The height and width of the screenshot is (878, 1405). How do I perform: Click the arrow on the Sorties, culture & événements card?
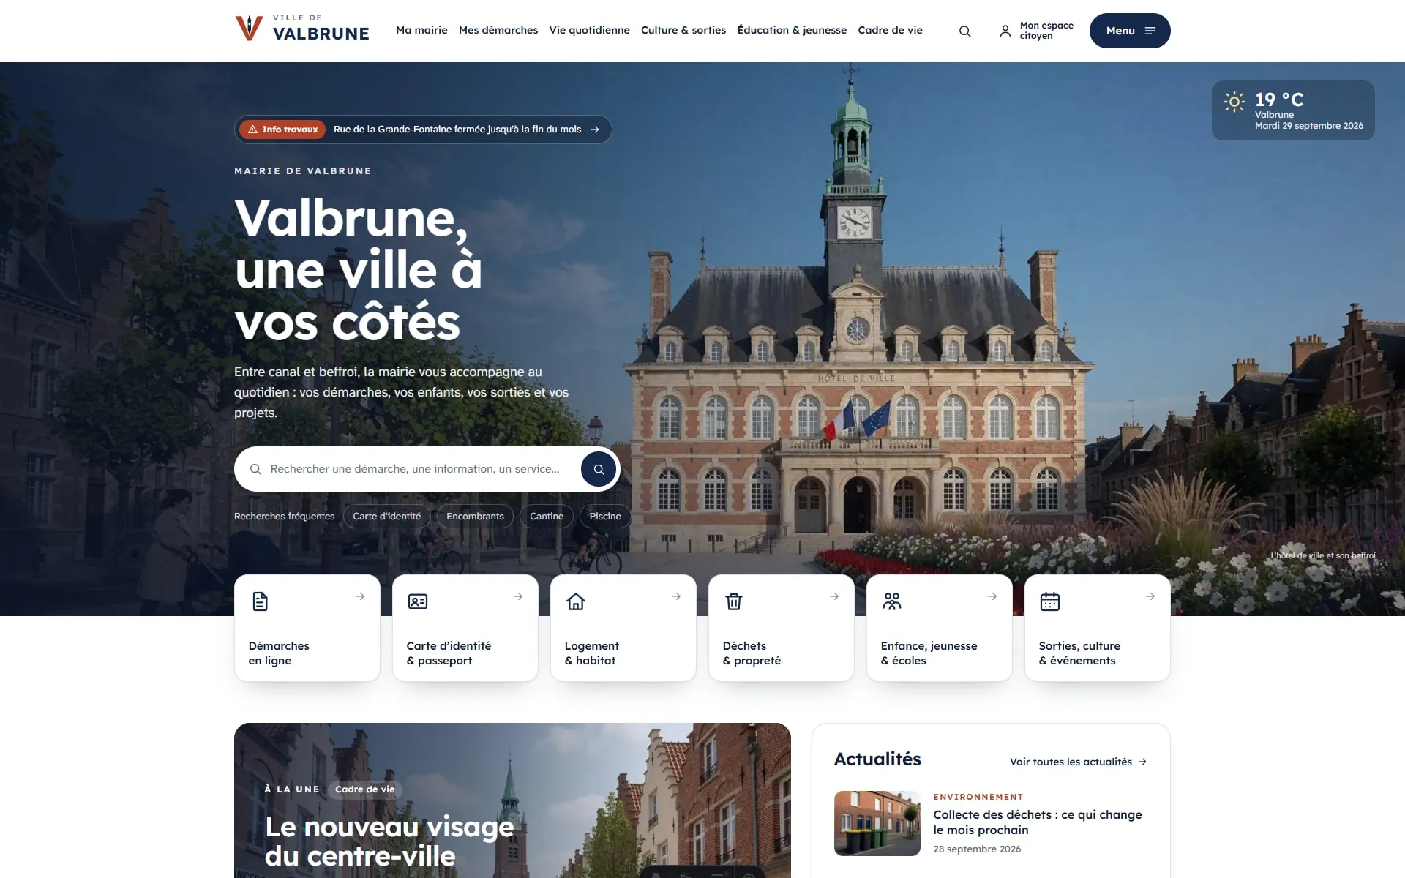coord(1150,596)
